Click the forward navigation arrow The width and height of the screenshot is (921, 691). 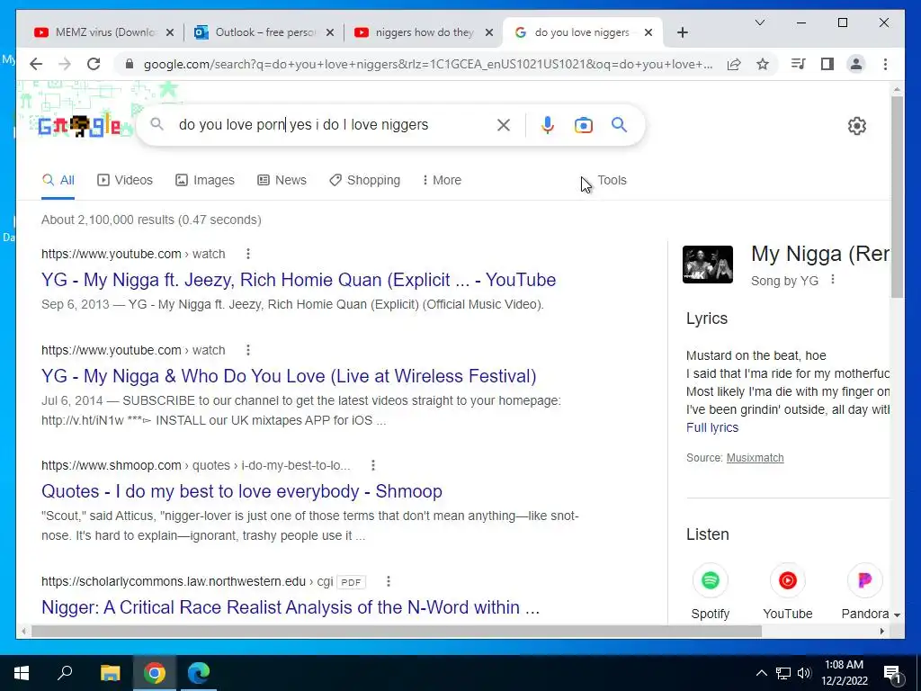click(x=65, y=64)
